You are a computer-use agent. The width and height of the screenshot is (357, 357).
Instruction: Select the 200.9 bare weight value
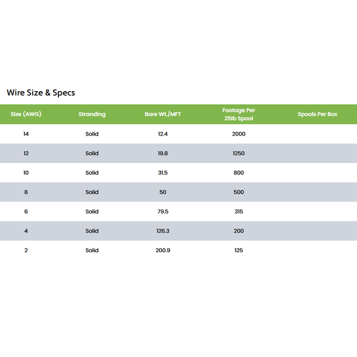click(x=163, y=250)
